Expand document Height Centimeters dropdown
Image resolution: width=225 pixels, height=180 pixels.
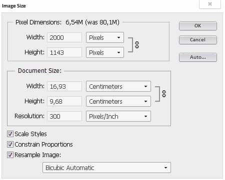(x=118, y=101)
